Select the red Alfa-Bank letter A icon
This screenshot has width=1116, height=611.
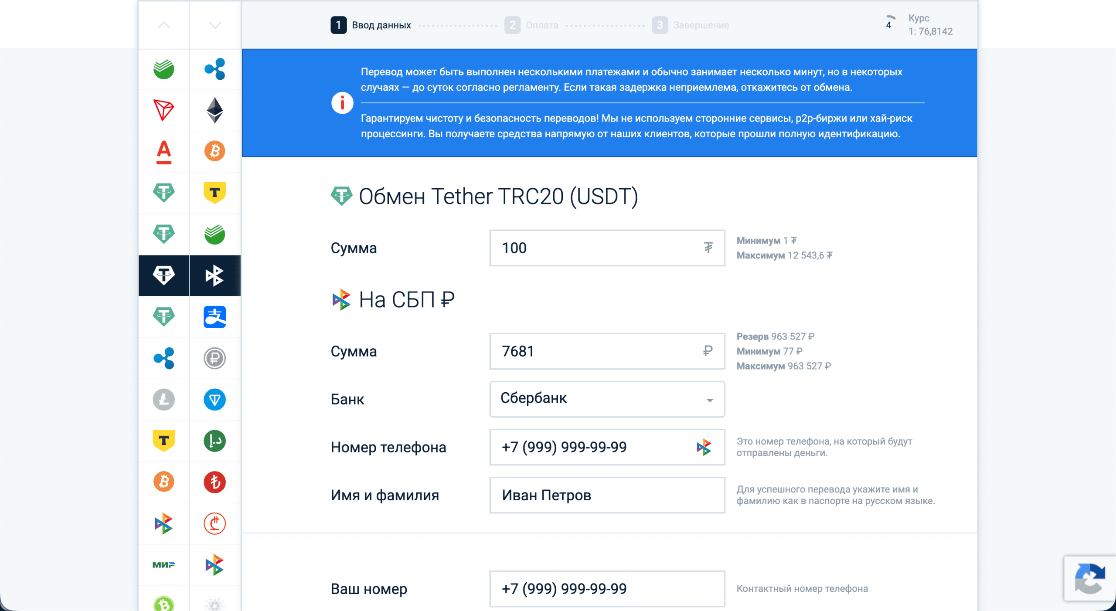(x=163, y=152)
